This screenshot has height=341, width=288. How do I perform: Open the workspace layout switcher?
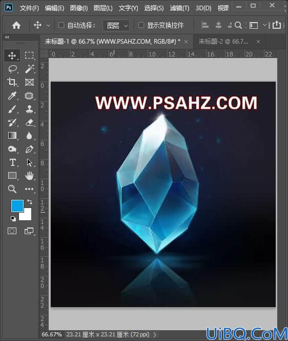pyautogui.click(x=254, y=26)
